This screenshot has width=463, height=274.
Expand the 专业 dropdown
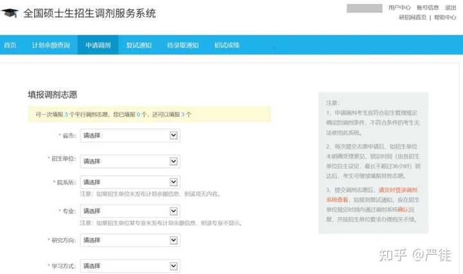point(130,211)
